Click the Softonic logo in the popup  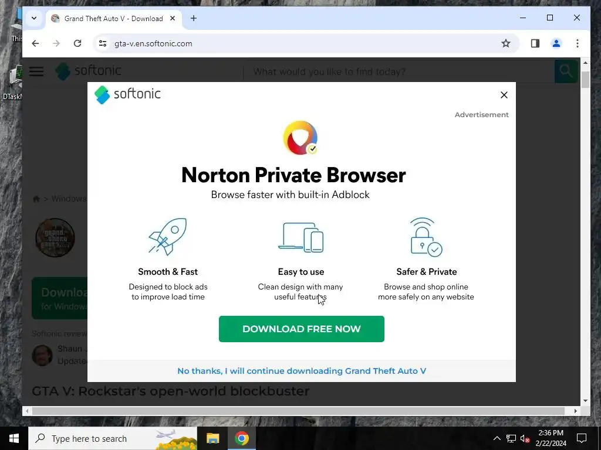click(127, 94)
